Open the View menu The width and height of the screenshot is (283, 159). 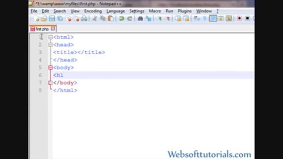coord(75,11)
